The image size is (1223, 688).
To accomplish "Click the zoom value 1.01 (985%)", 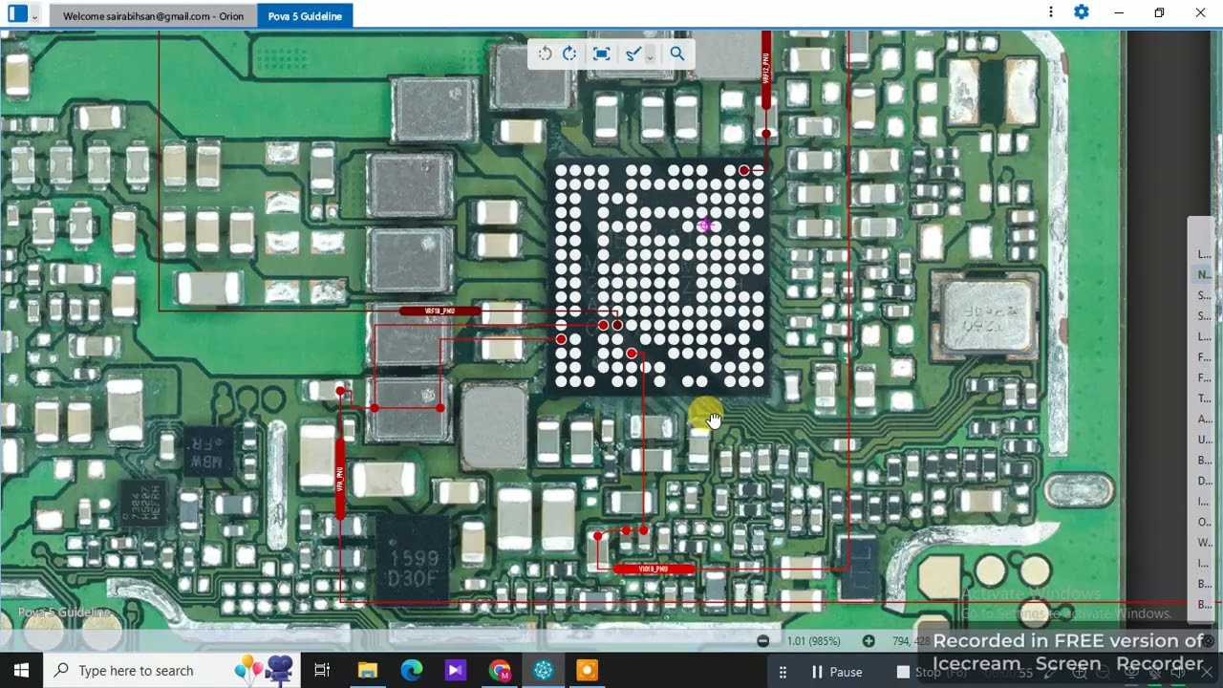I will pyautogui.click(x=813, y=641).
